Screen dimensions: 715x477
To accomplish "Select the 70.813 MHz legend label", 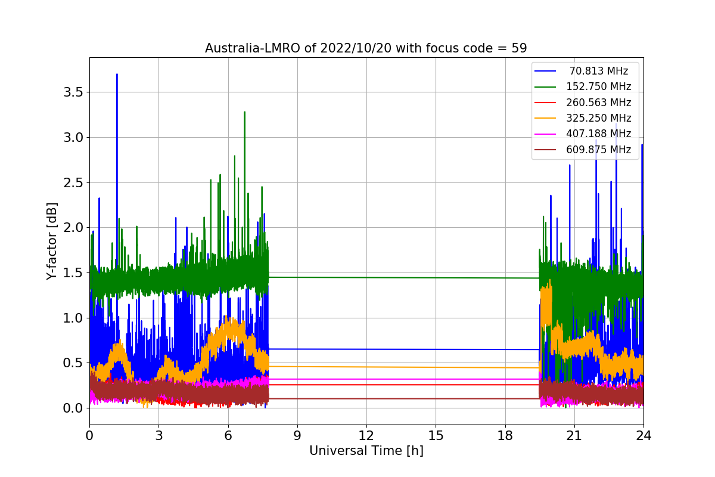I will point(599,71).
